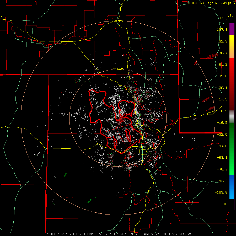Click the [KT] units label
The height and width of the screenshot is (236, 236).
224,18
